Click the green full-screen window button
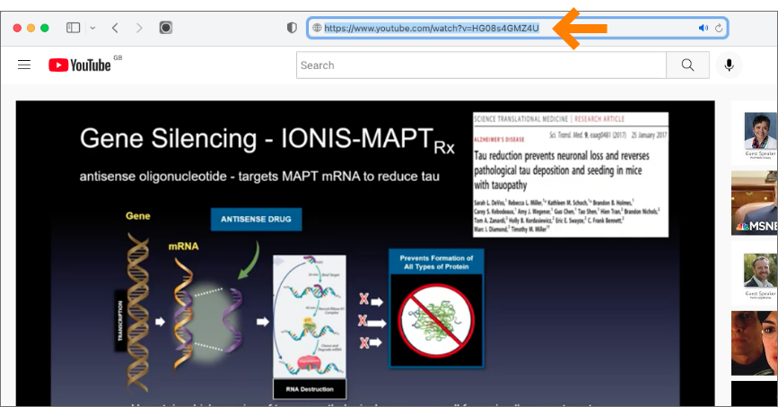This screenshot has height=407, width=778. [45, 28]
